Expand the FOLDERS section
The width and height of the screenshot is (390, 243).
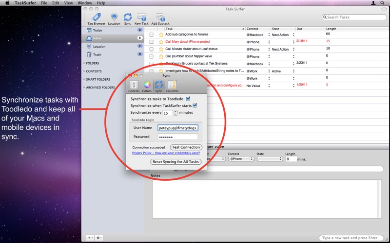(x=84, y=63)
